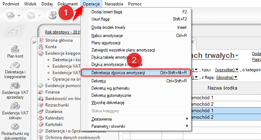Image resolution: width=261 pixels, height=140 pixels.
Task: Click the Finanse icon in tree
Action: 41,92
